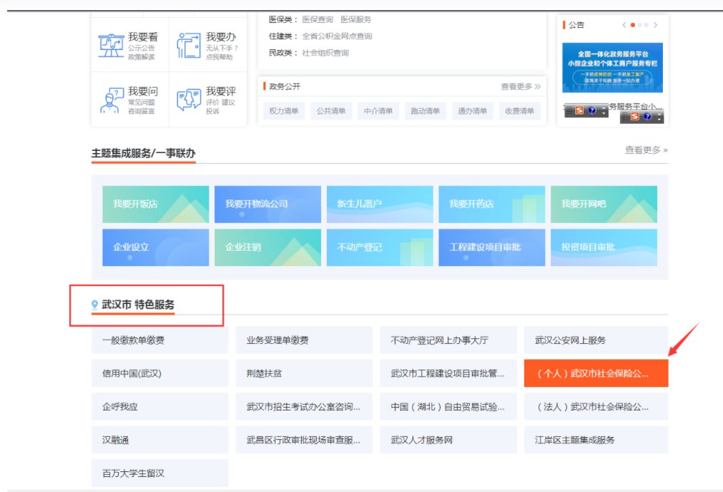Click the 我要看 presentation board icon
Viewport: 723px width, 492px height.
pos(111,46)
